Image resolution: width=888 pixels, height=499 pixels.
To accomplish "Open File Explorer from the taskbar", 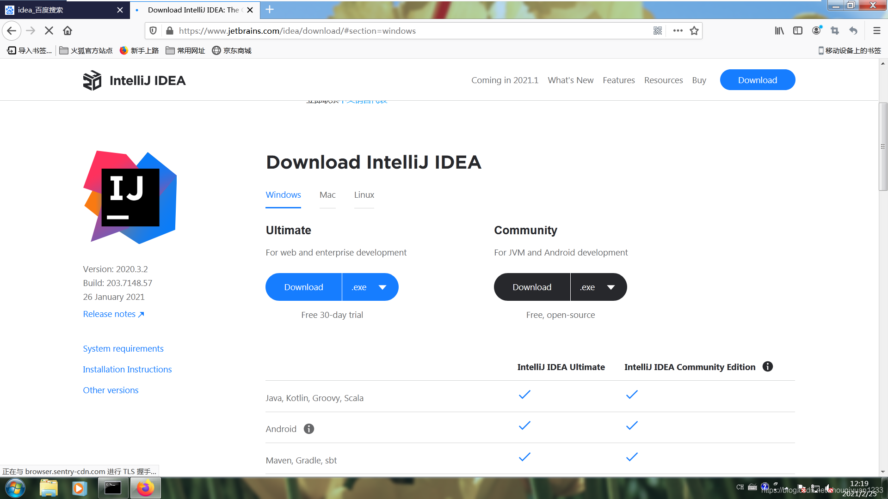I will tap(49, 488).
